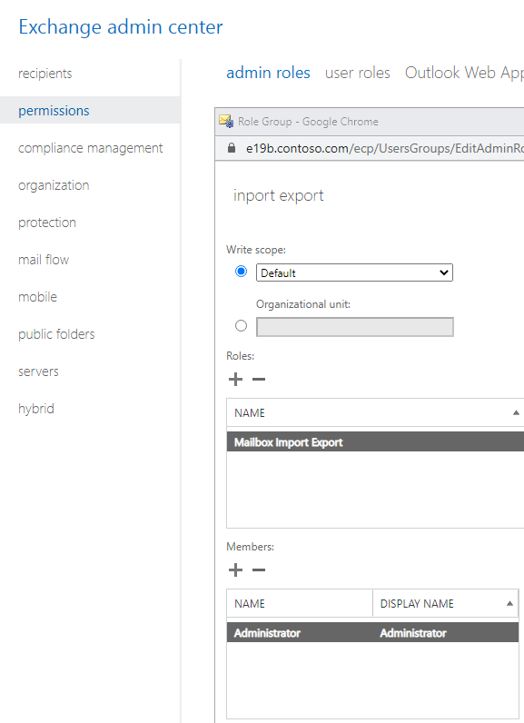Sort members by DISPLAY NAME arrow
Viewport: 524px width, 723px height.
(509, 604)
